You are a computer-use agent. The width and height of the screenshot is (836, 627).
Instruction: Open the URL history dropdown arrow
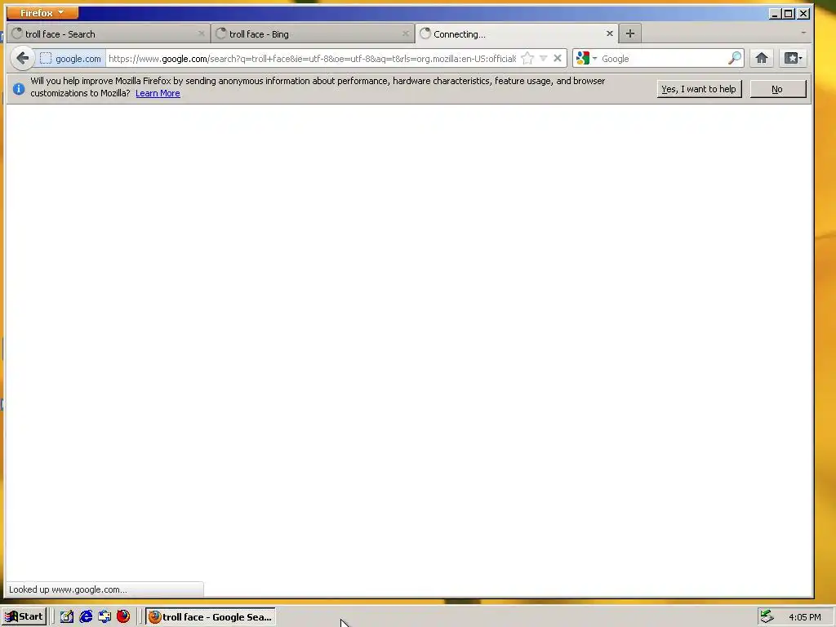pyautogui.click(x=543, y=58)
